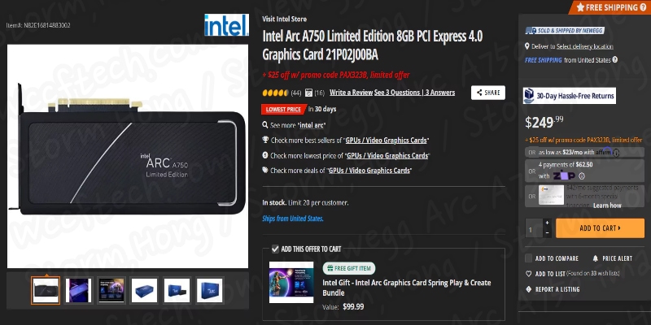Click the Share button icon
This screenshot has height=325, width=651.
[479, 93]
